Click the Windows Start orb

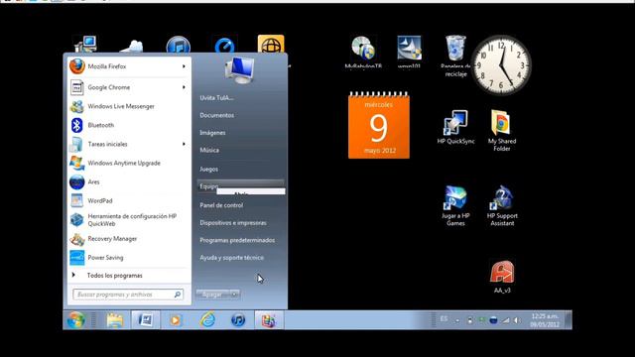click(76, 320)
